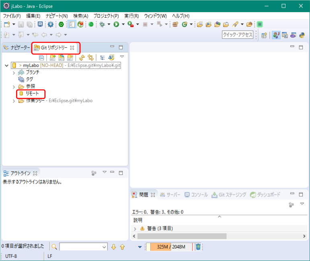Expand the 作業ツリー (Working Tree) node
Image resolution: width=310 pixels, height=261 pixels.
14,101
